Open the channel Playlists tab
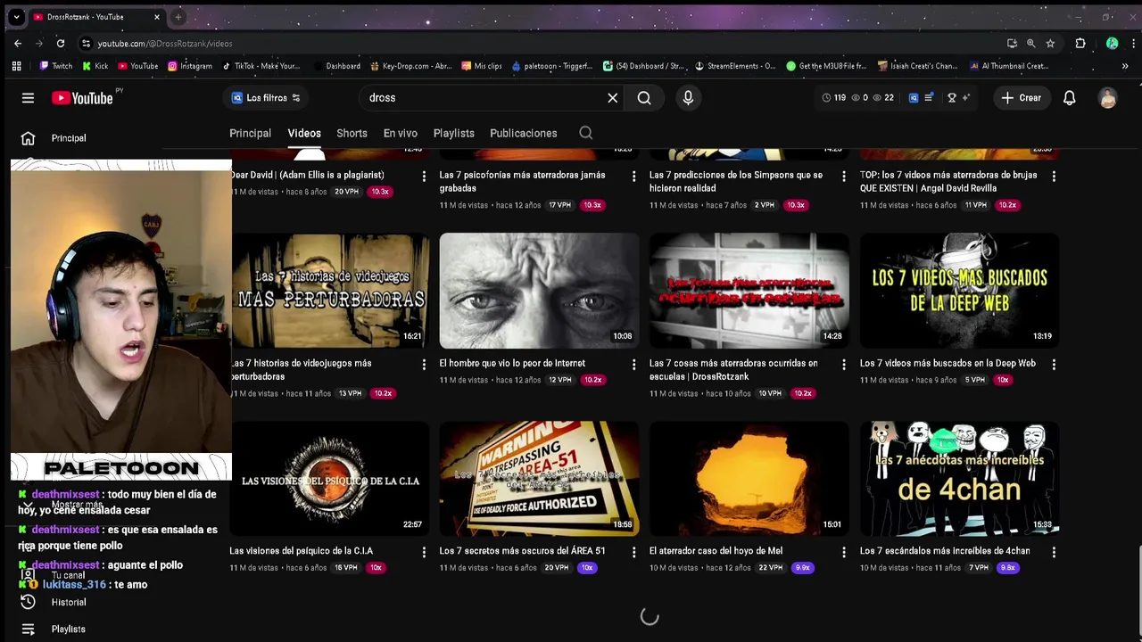 453,133
